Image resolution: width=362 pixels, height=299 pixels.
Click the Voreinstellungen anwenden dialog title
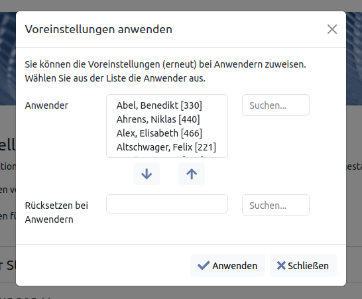click(99, 29)
